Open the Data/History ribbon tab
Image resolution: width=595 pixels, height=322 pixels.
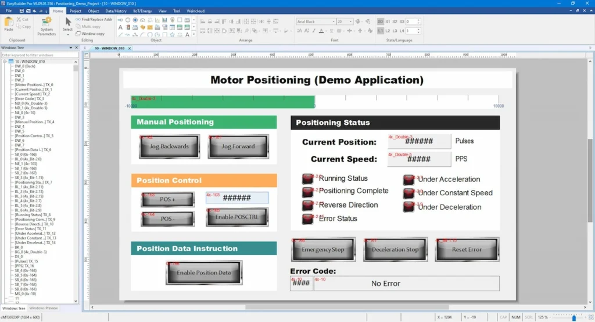click(116, 10)
